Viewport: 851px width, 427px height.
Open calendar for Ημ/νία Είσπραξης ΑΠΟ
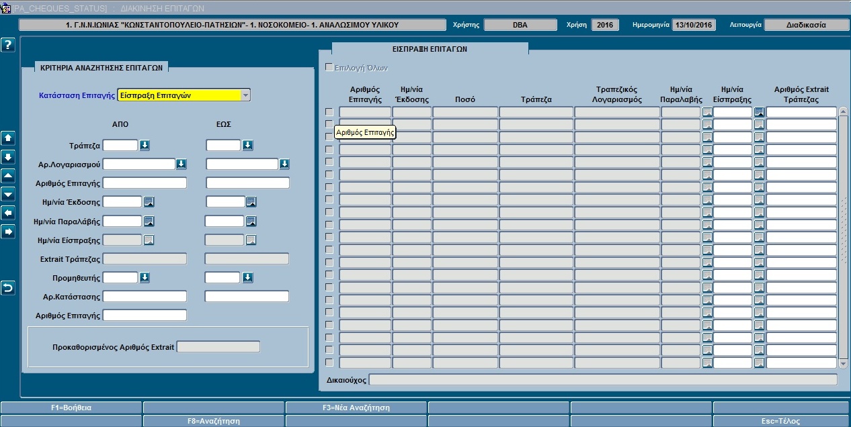[149, 240]
